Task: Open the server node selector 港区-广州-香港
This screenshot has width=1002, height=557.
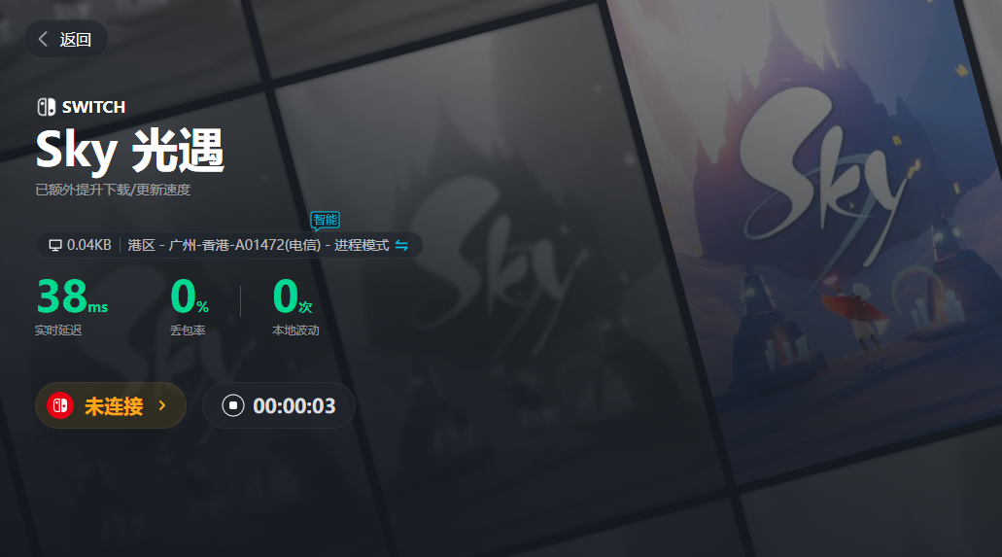Action: coord(225,246)
